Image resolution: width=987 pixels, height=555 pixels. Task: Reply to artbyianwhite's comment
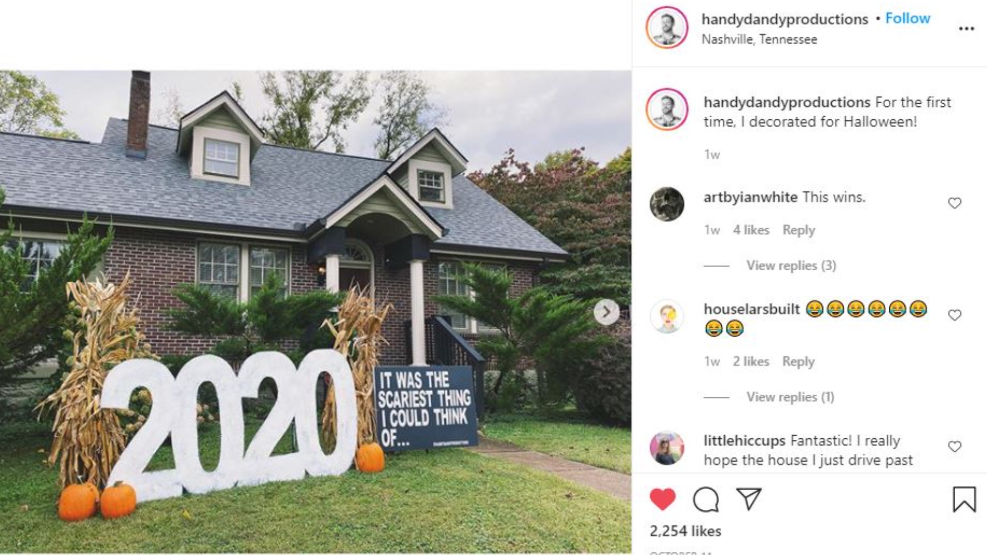798,230
